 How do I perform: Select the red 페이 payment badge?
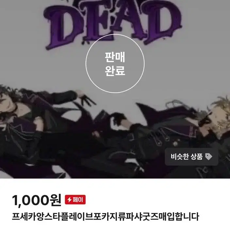point(75,200)
